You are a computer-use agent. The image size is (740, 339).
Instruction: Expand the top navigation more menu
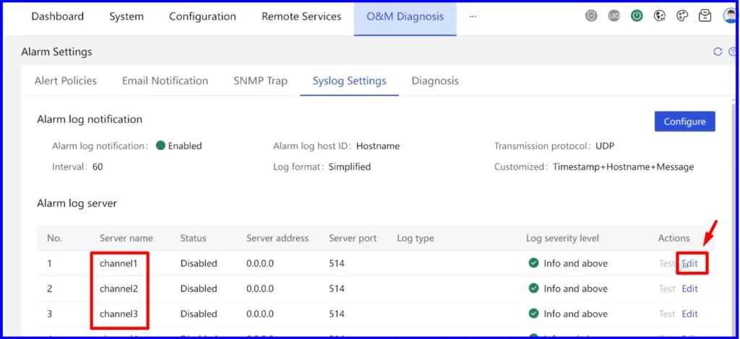pos(473,17)
